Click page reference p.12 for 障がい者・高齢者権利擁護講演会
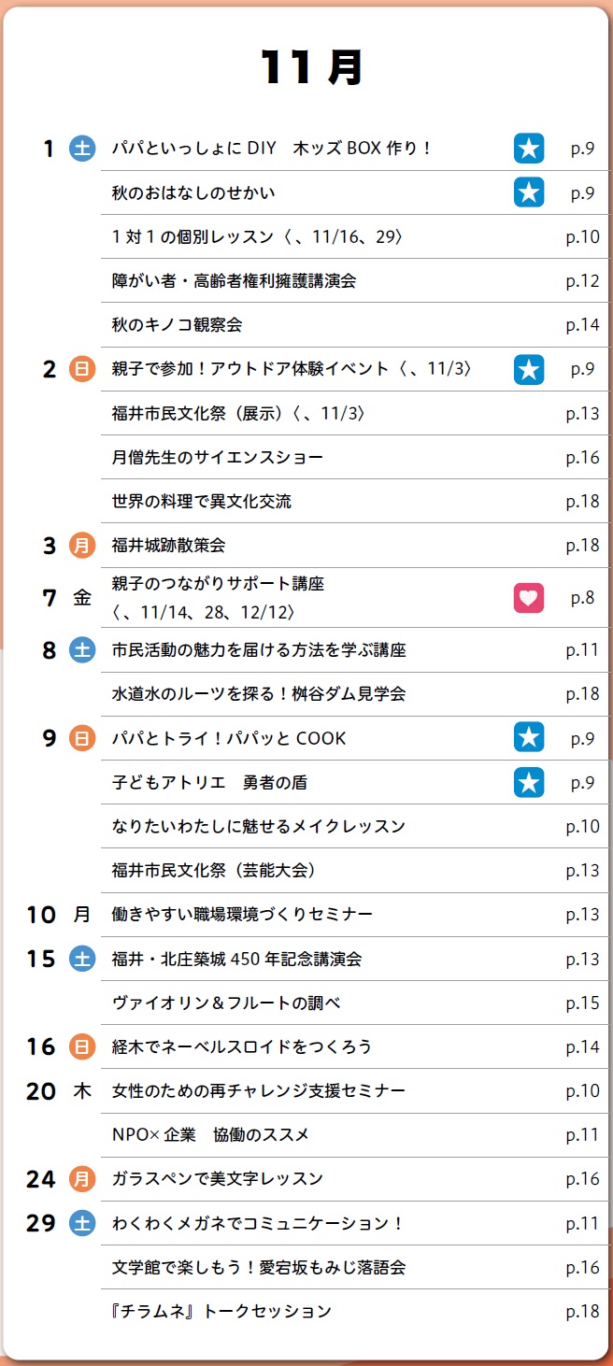This screenshot has height=1366, width=613. (x=582, y=281)
